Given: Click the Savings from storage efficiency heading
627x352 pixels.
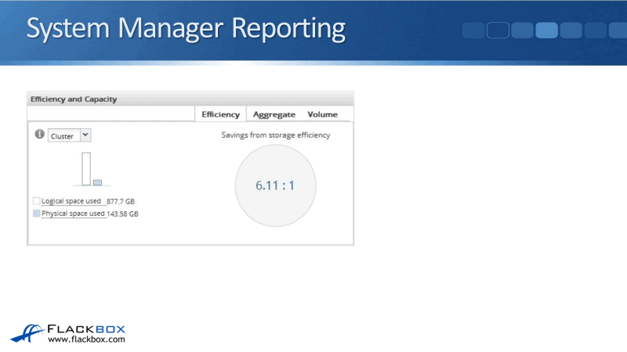Looking at the screenshot, I should point(275,135).
